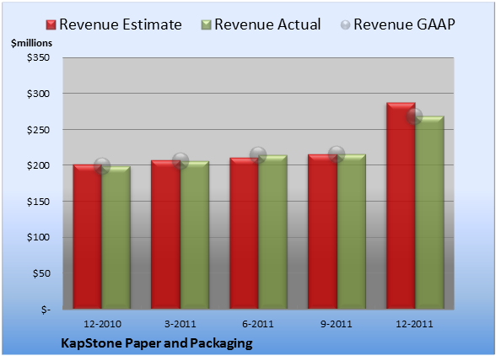496x356 pixels.
Task: Select the red estimate bar for 9-2011
Action: 322,232
